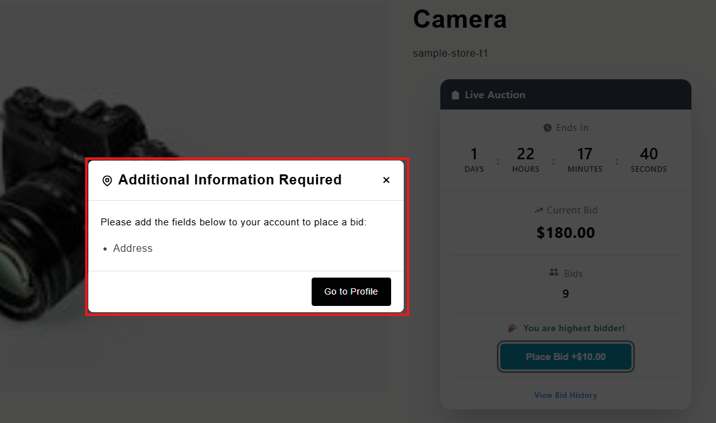Click the Hours countdown value
Viewport: 716px width, 423px height.
coord(525,154)
